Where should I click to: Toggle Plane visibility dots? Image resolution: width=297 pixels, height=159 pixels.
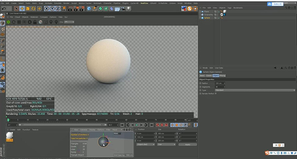pos(217,12)
